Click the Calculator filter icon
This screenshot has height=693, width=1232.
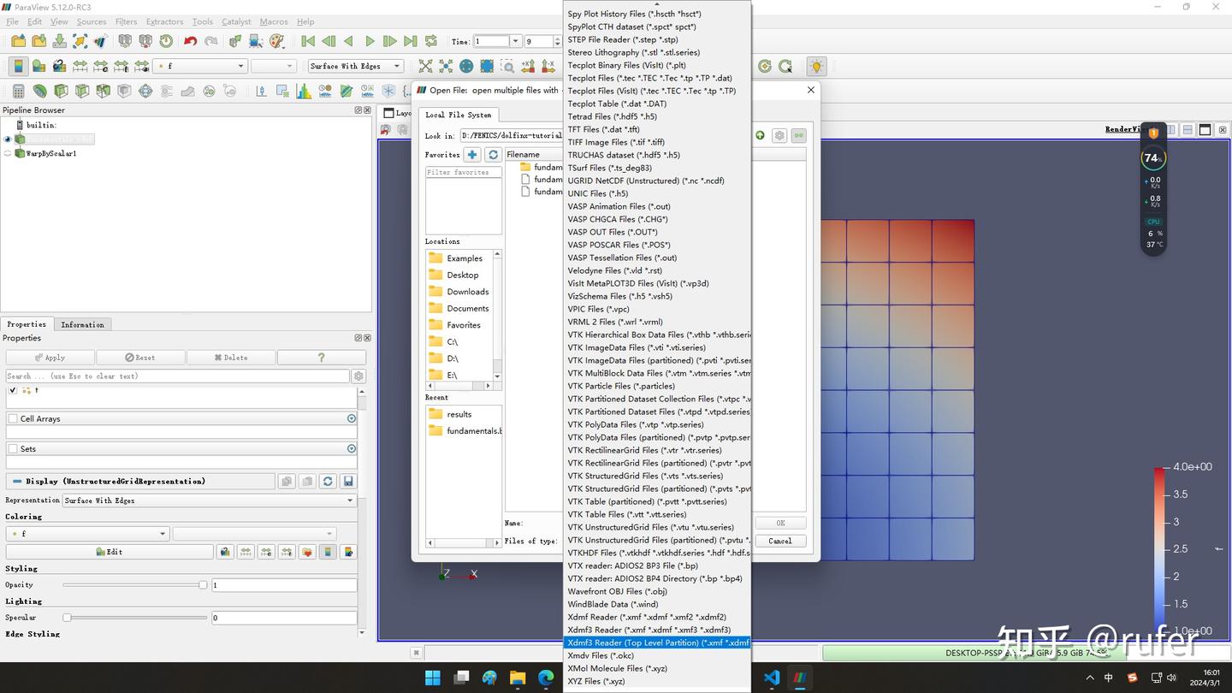(x=18, y=92)
